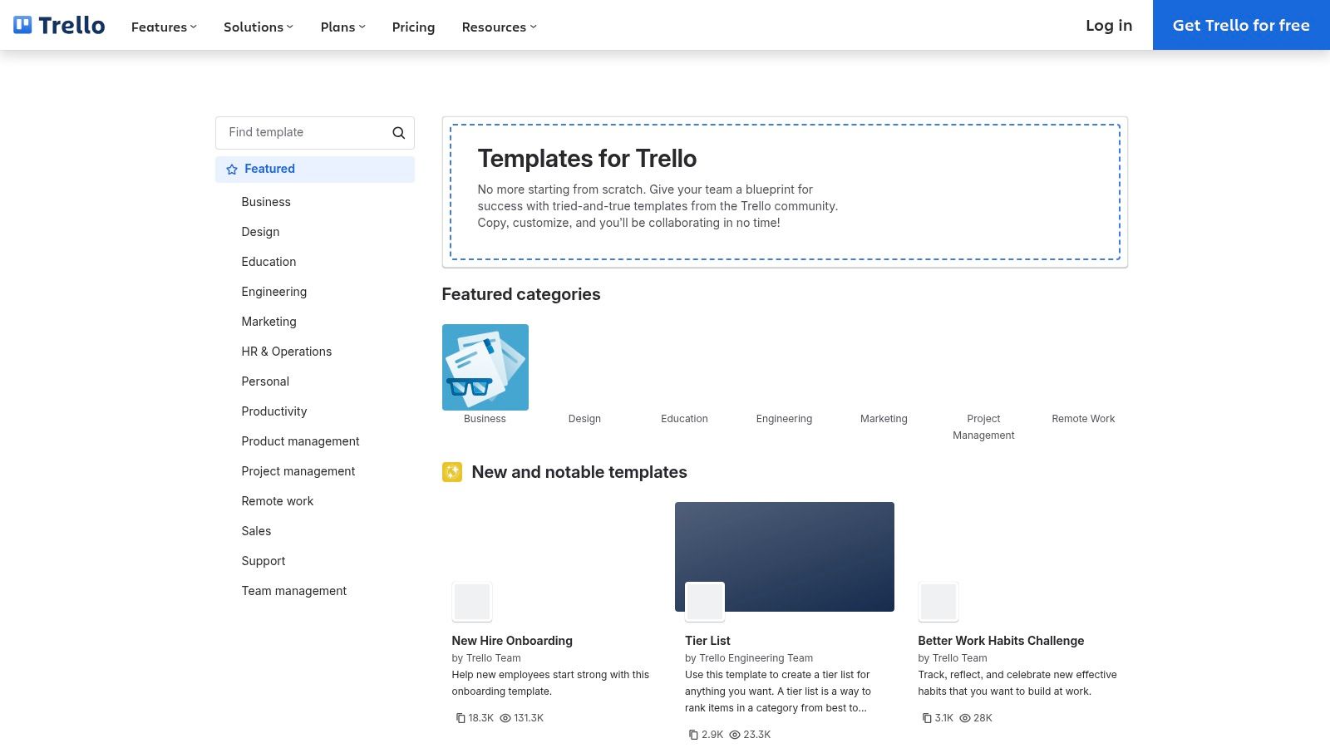The width and height of the screenshot is (1330, 748).
Task: Click the views eye icon for Better Work Habits
Action: click(x=965, y=718)
